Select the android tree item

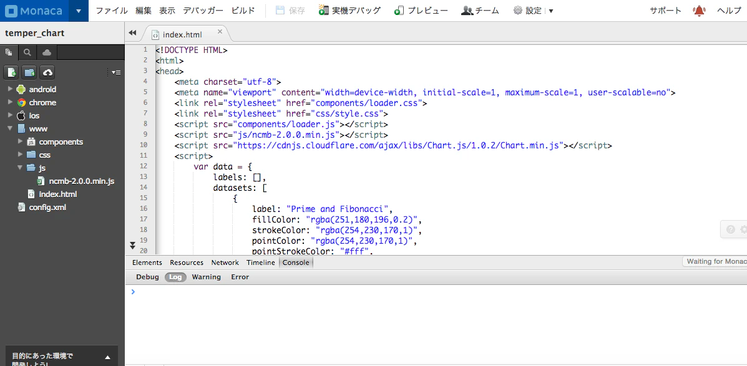(x=42, y=90)
